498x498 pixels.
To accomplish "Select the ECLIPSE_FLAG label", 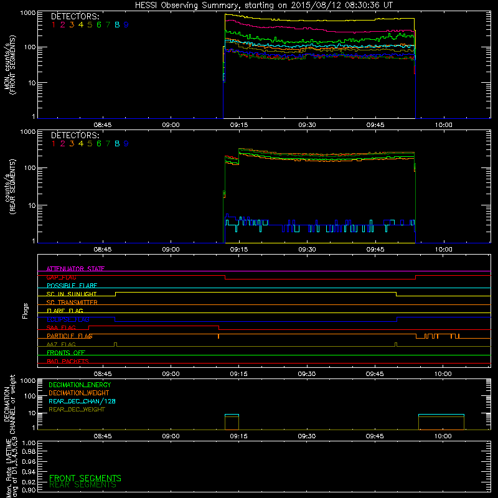I will [x=68, y=319].
